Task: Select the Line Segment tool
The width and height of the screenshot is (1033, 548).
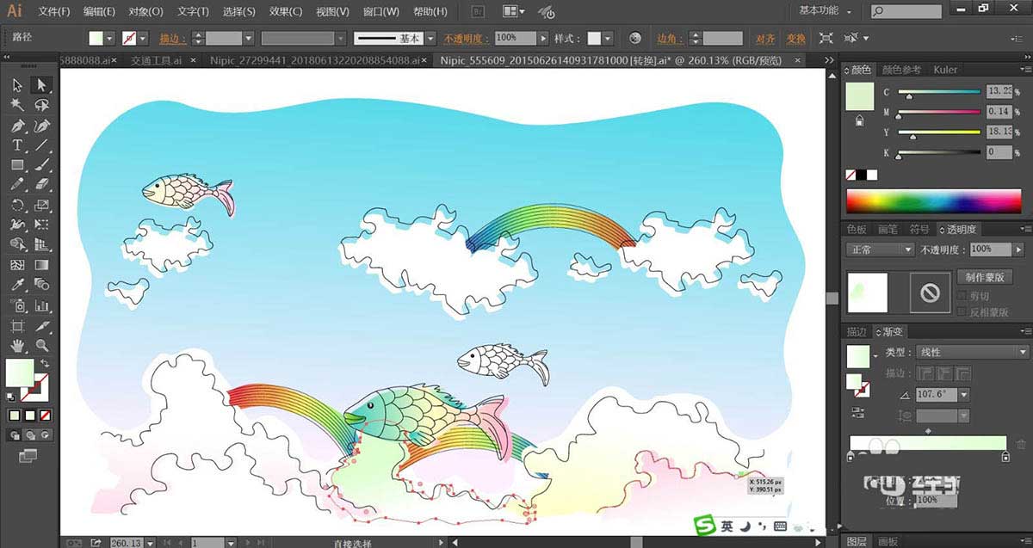Action: [x=40, y=145]
